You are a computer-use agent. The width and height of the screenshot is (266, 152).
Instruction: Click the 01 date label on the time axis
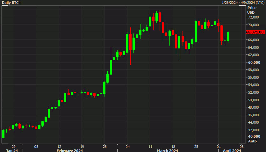click(x=219, y=147)
